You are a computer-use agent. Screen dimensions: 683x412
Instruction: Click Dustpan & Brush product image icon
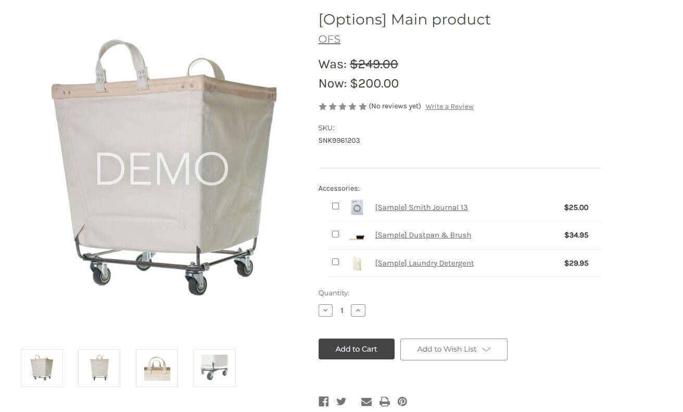(357, 235)
